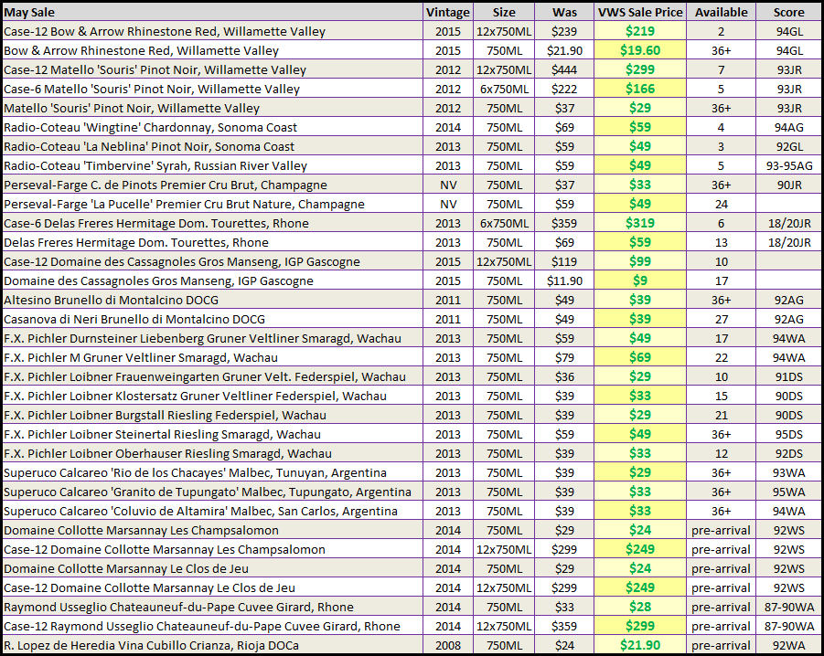Click the $28 sale price cell
This screenshot has width=824, height=656.
pos(640,608)
